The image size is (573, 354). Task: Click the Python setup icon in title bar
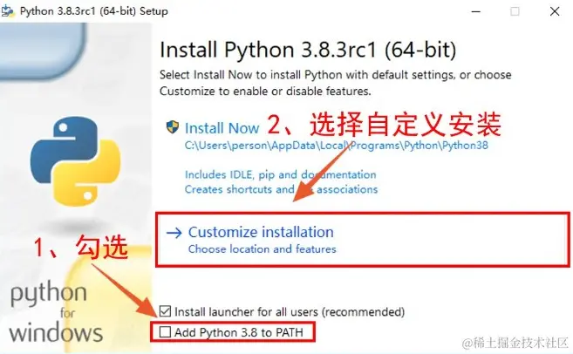pos(8,11)
